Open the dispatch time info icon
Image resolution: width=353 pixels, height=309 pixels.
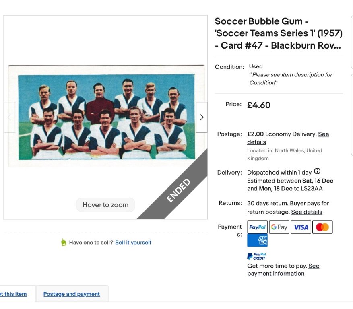click(317, 171)
